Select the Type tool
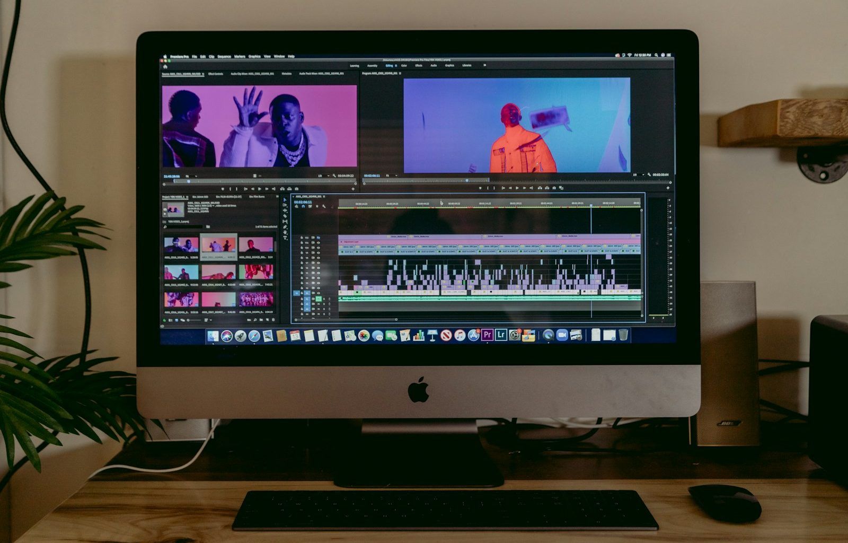 [285, 238]
